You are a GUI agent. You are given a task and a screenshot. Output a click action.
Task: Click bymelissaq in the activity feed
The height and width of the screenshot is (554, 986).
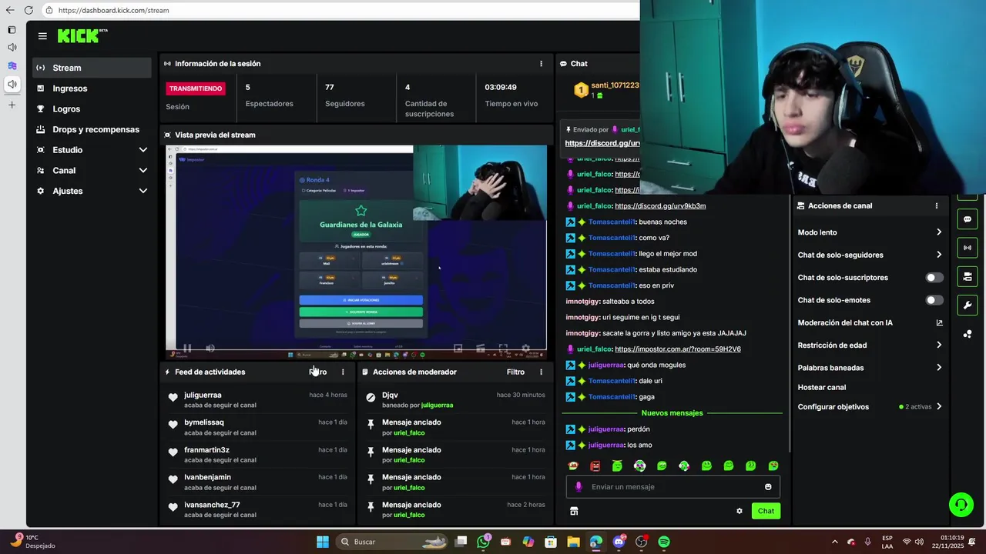pos(204,422)
